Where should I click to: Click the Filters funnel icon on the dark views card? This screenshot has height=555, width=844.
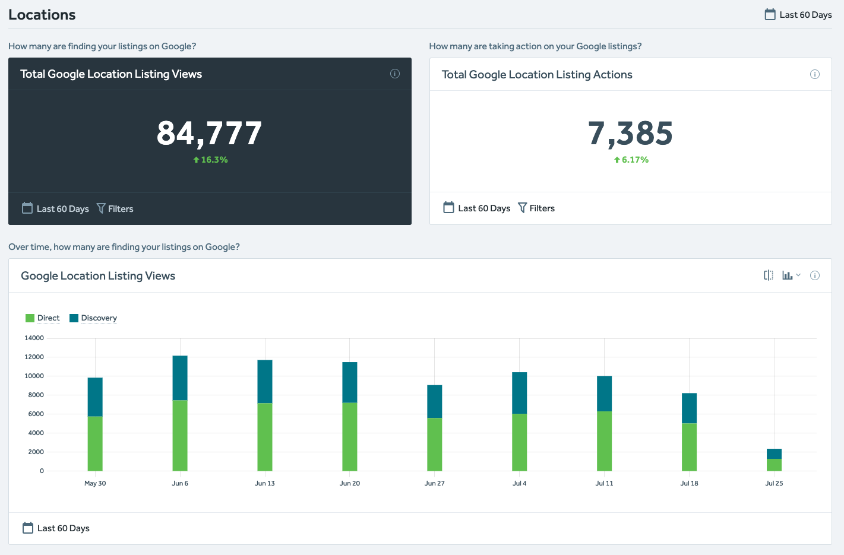tap(102, 208)
